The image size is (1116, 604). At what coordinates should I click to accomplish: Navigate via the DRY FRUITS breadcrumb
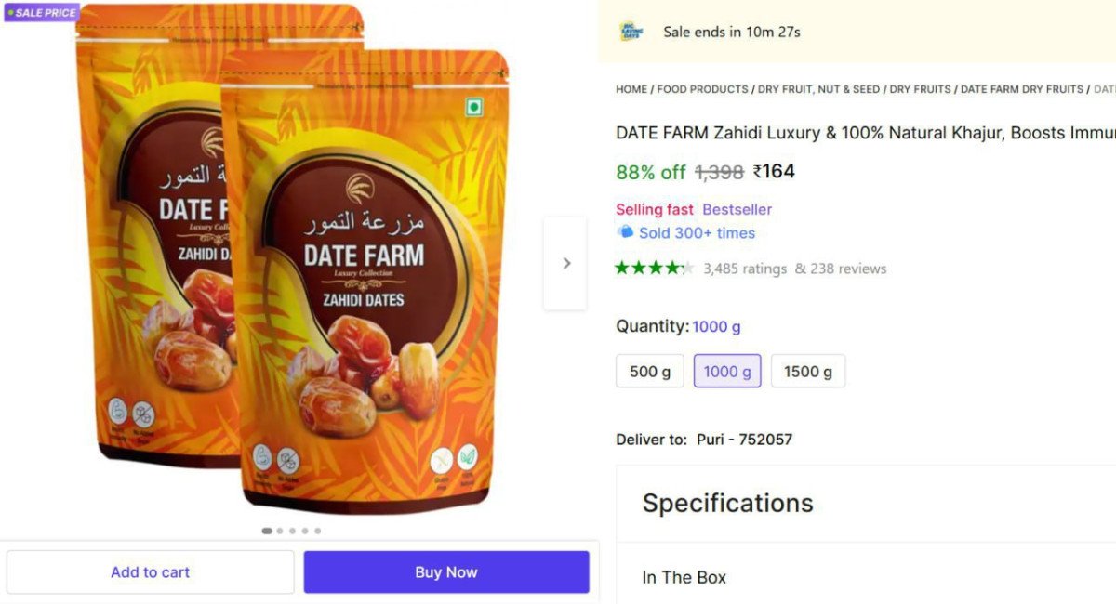click(920, 89)
